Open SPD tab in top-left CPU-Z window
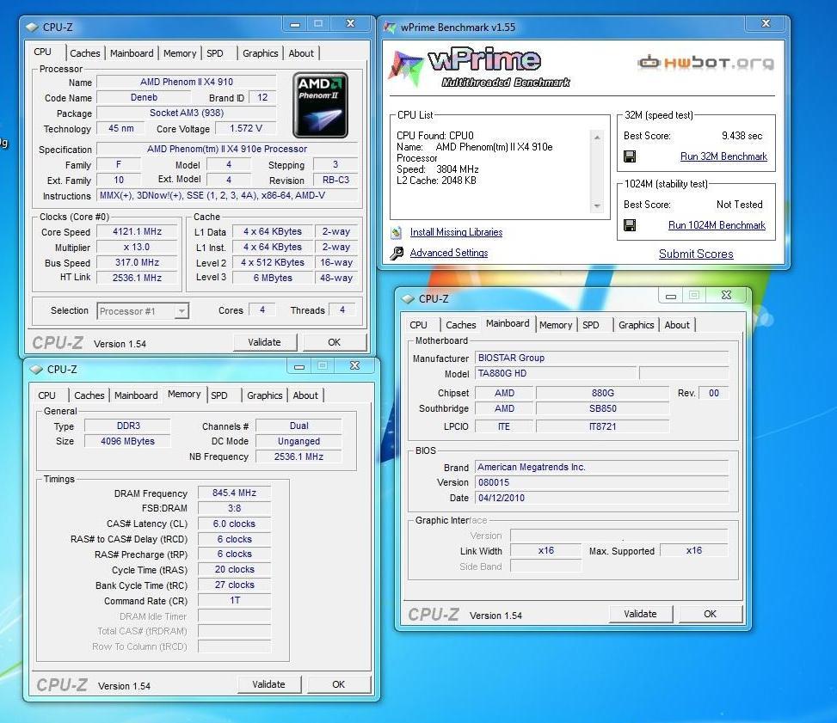This screenshot has width=837, height=723. click(215, 53)
